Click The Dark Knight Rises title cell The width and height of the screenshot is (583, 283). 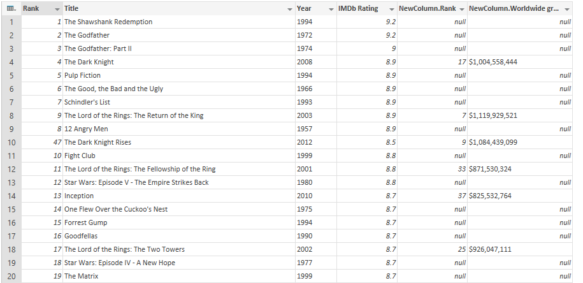(x=97, y=142)
